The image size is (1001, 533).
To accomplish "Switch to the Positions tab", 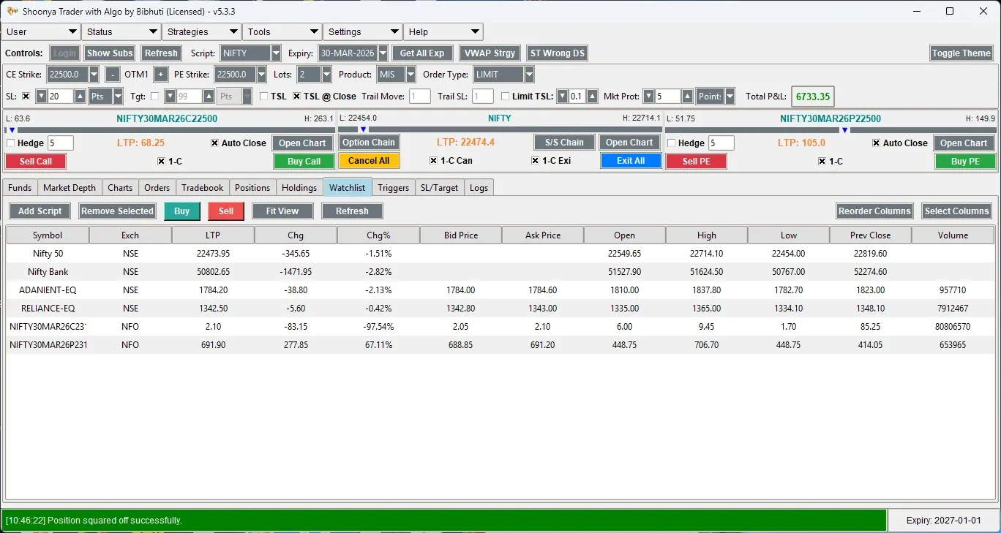I will click(x=252, y=188).
